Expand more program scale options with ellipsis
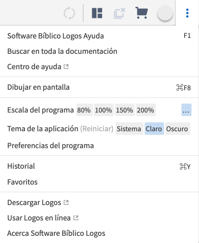The width and height of the screenshot is (199, 243). point(186,110)
